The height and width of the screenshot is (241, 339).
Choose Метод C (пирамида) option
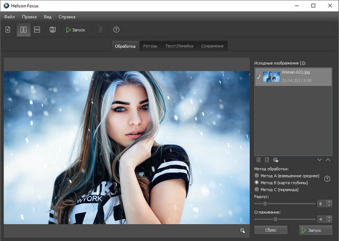click(258, 189)
